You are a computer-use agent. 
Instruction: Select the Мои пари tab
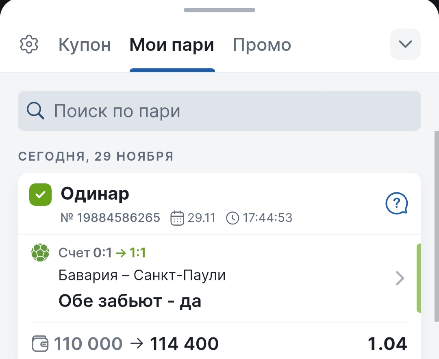pyautogui.click(x=172, y=45)
